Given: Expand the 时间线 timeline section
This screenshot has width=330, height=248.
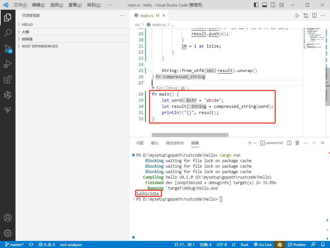Looking at the screenshot, I should coord(73,39).
